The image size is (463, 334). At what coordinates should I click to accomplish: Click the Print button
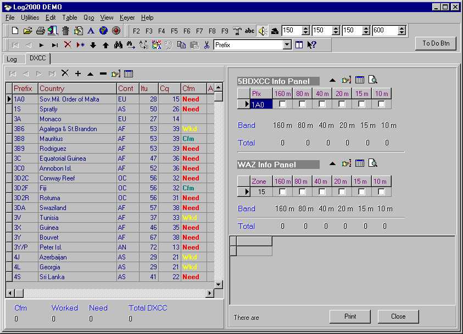click(x=350, y=316)
